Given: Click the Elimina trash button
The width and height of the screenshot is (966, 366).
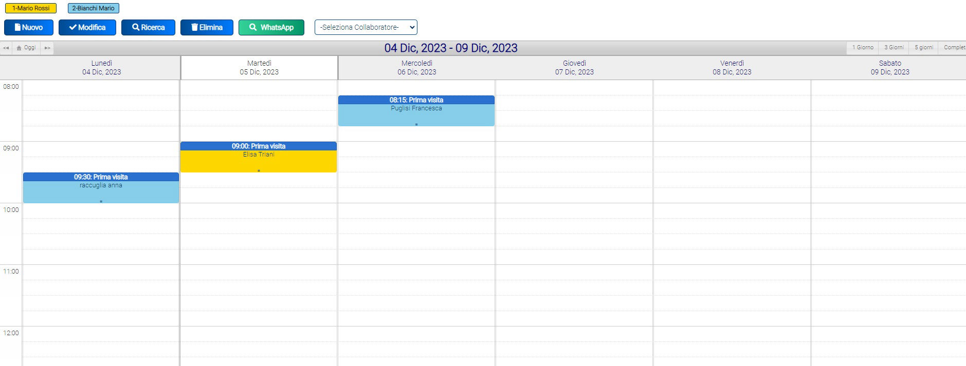Looking at the screenshot, I should tap(207, 27).
